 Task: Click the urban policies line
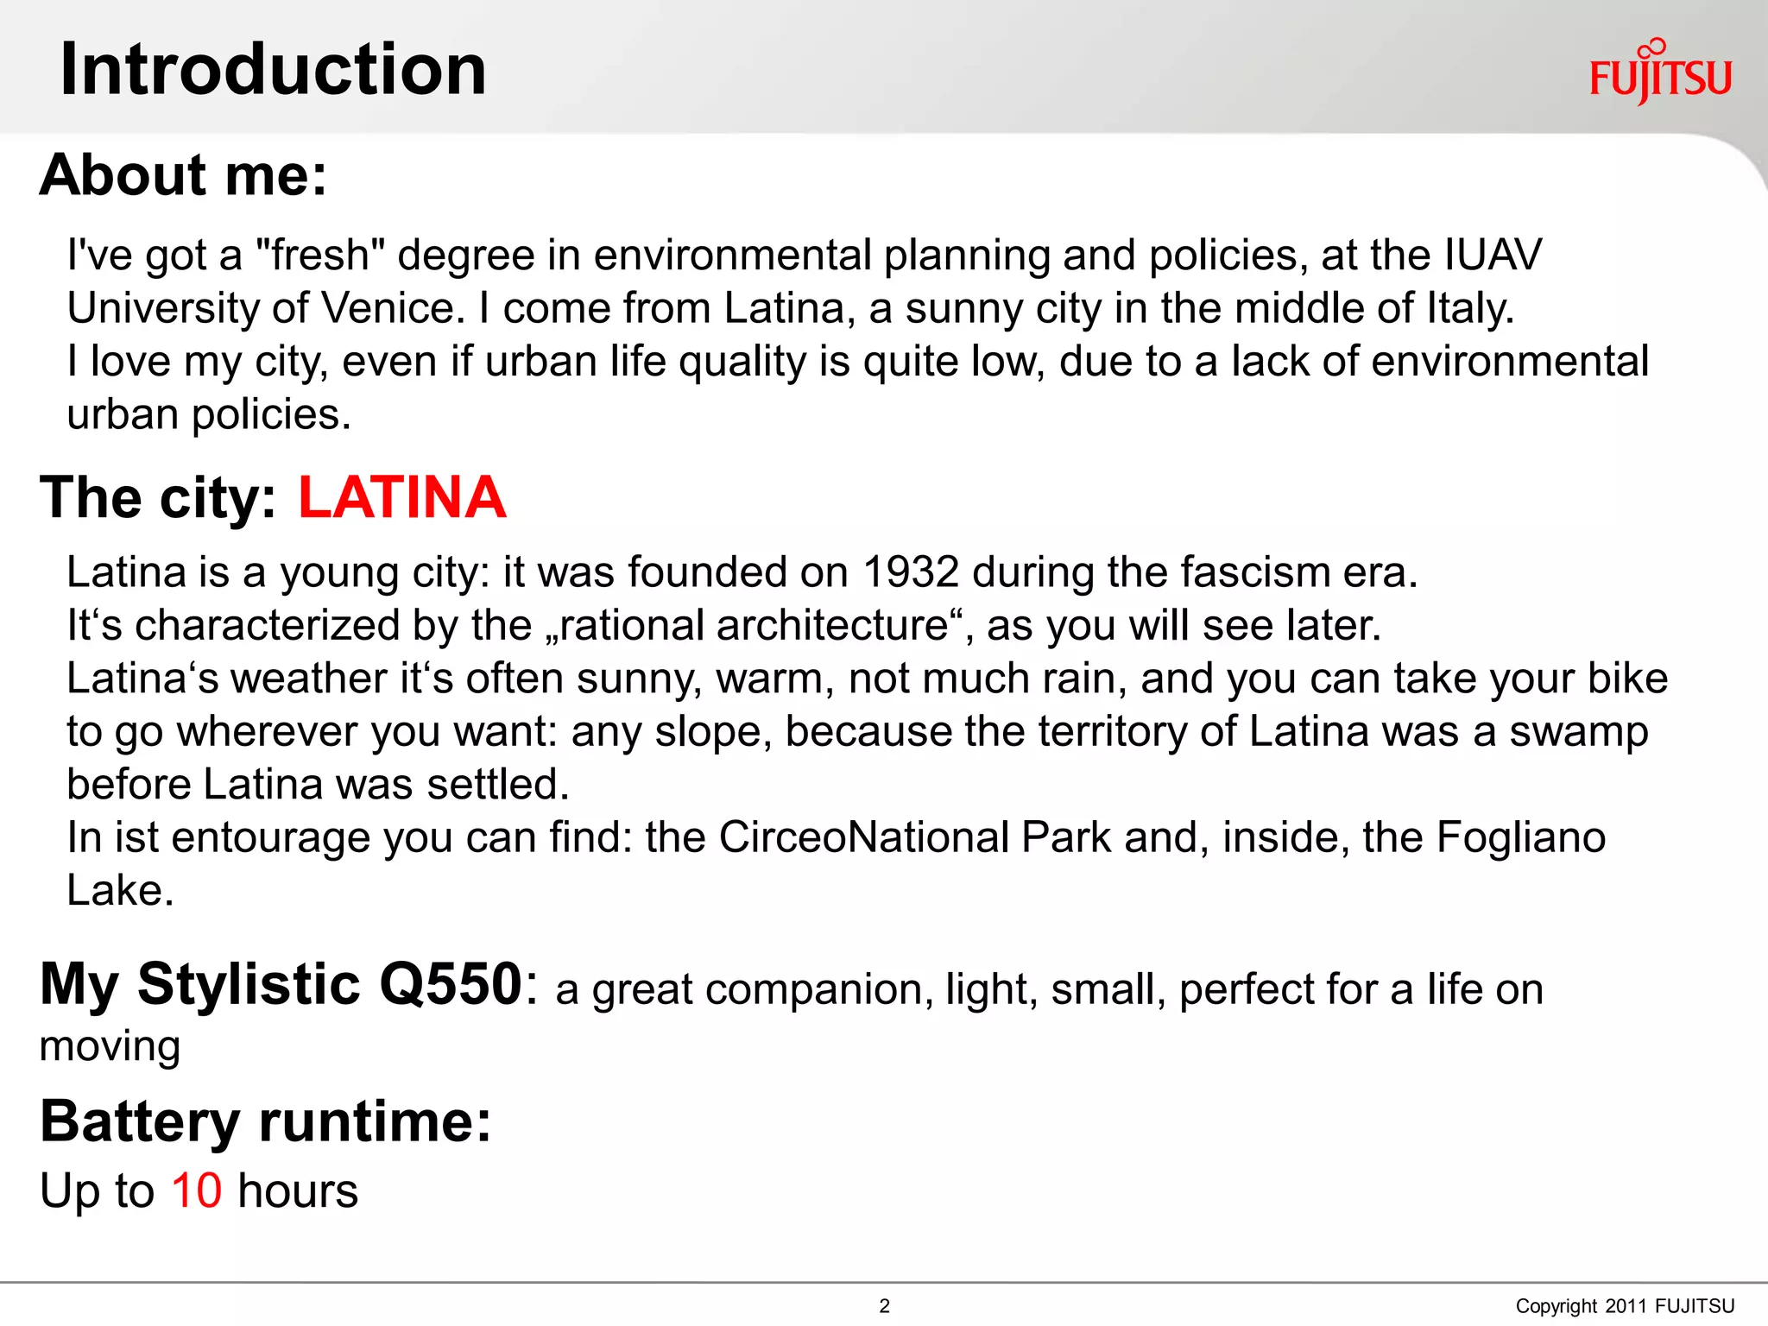coord(209,414)
